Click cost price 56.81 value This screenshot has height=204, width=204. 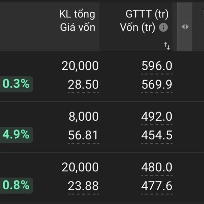pyautogui.click(x=83, y=135)
